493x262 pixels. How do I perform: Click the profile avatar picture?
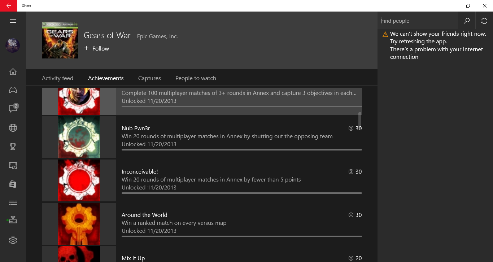[13, 45]
